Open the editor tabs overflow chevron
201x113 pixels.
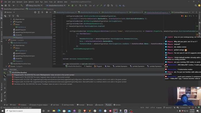193,12
